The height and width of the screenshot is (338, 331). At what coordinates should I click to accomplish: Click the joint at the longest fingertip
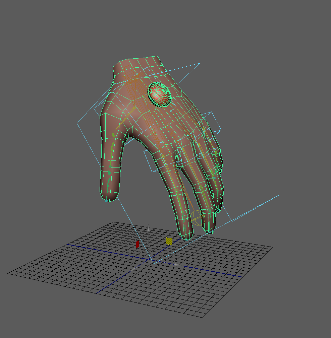click(x=187, y=240)
